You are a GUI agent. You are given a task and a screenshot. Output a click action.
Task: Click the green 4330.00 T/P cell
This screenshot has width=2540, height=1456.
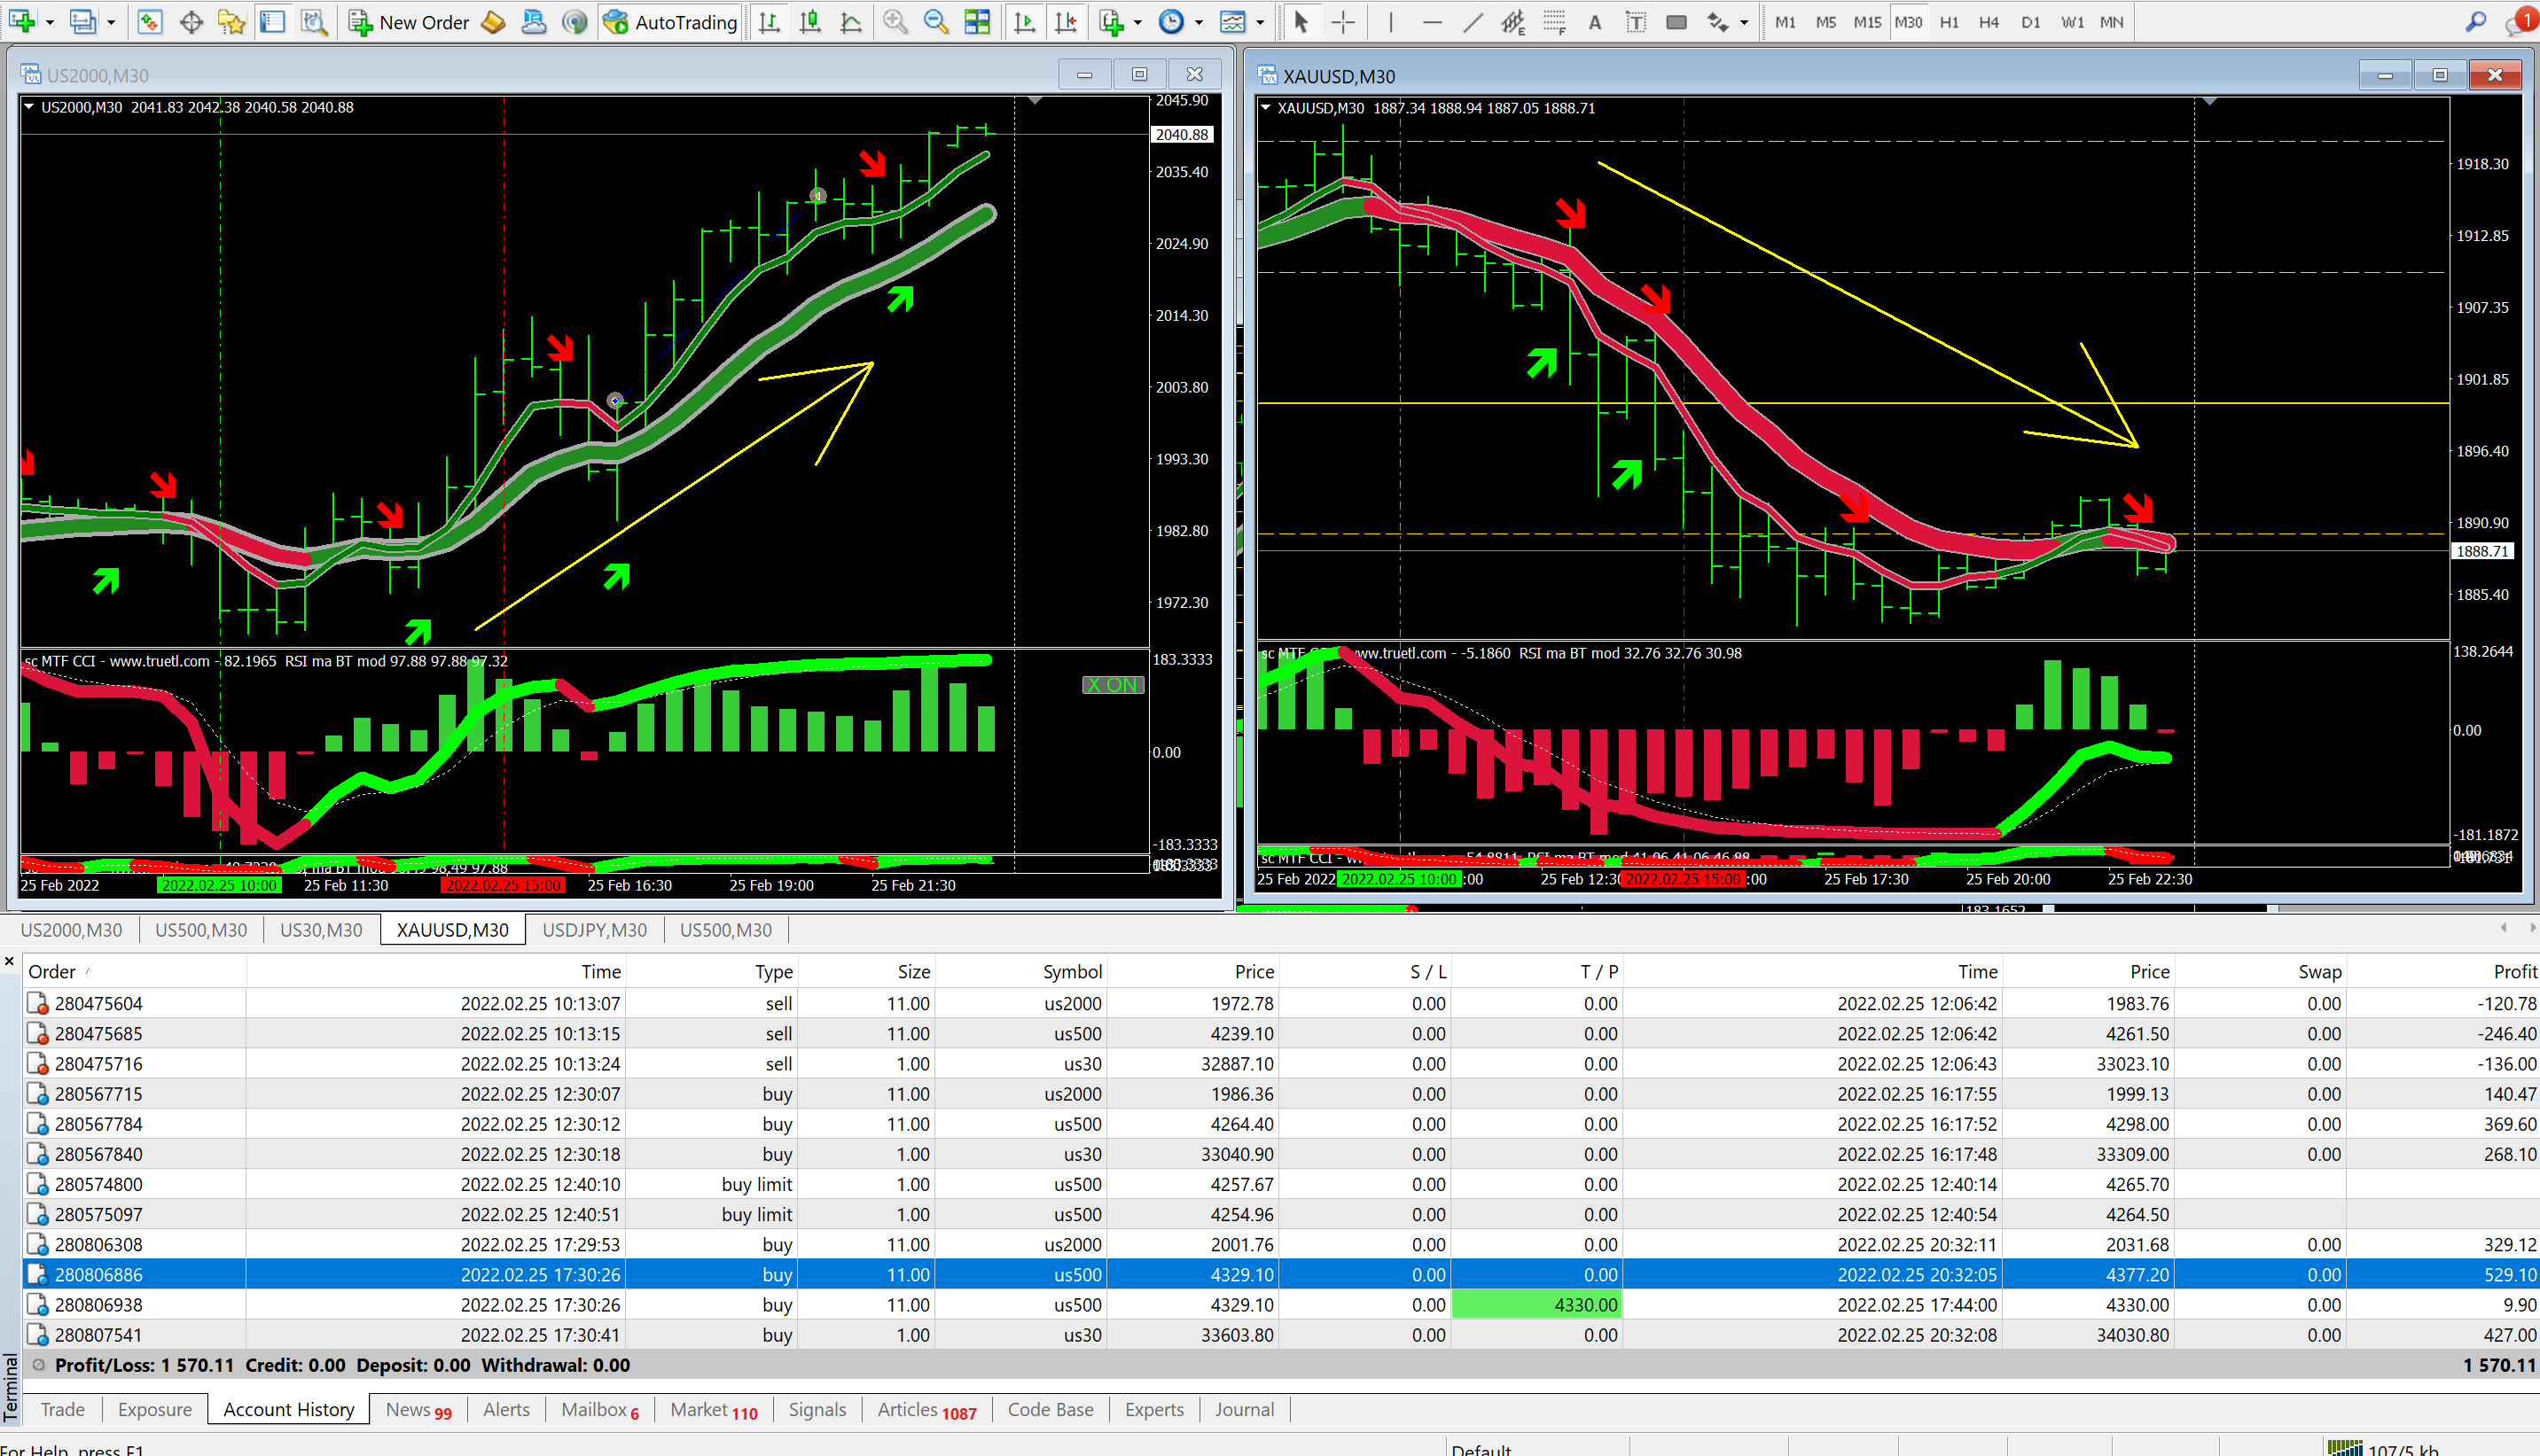1536,1305
